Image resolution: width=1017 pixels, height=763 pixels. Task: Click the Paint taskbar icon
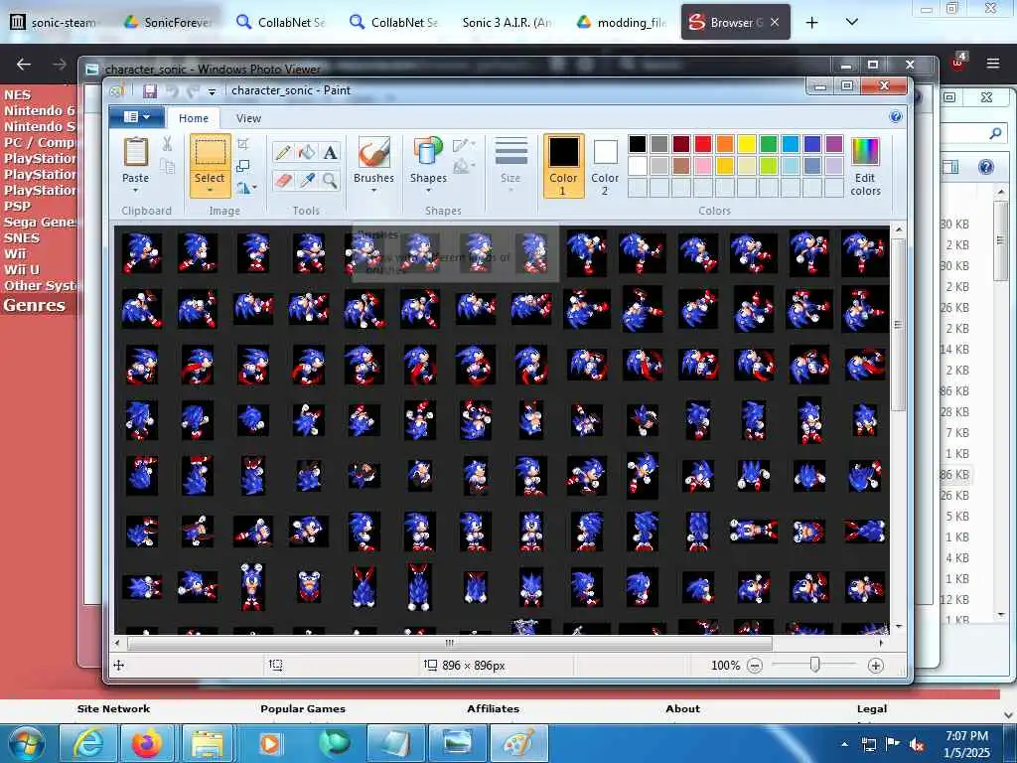pyautogui.click(x=517, y=743)
